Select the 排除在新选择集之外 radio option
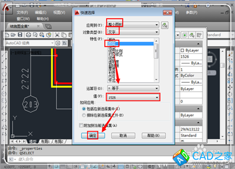 (x=84, y=115)
